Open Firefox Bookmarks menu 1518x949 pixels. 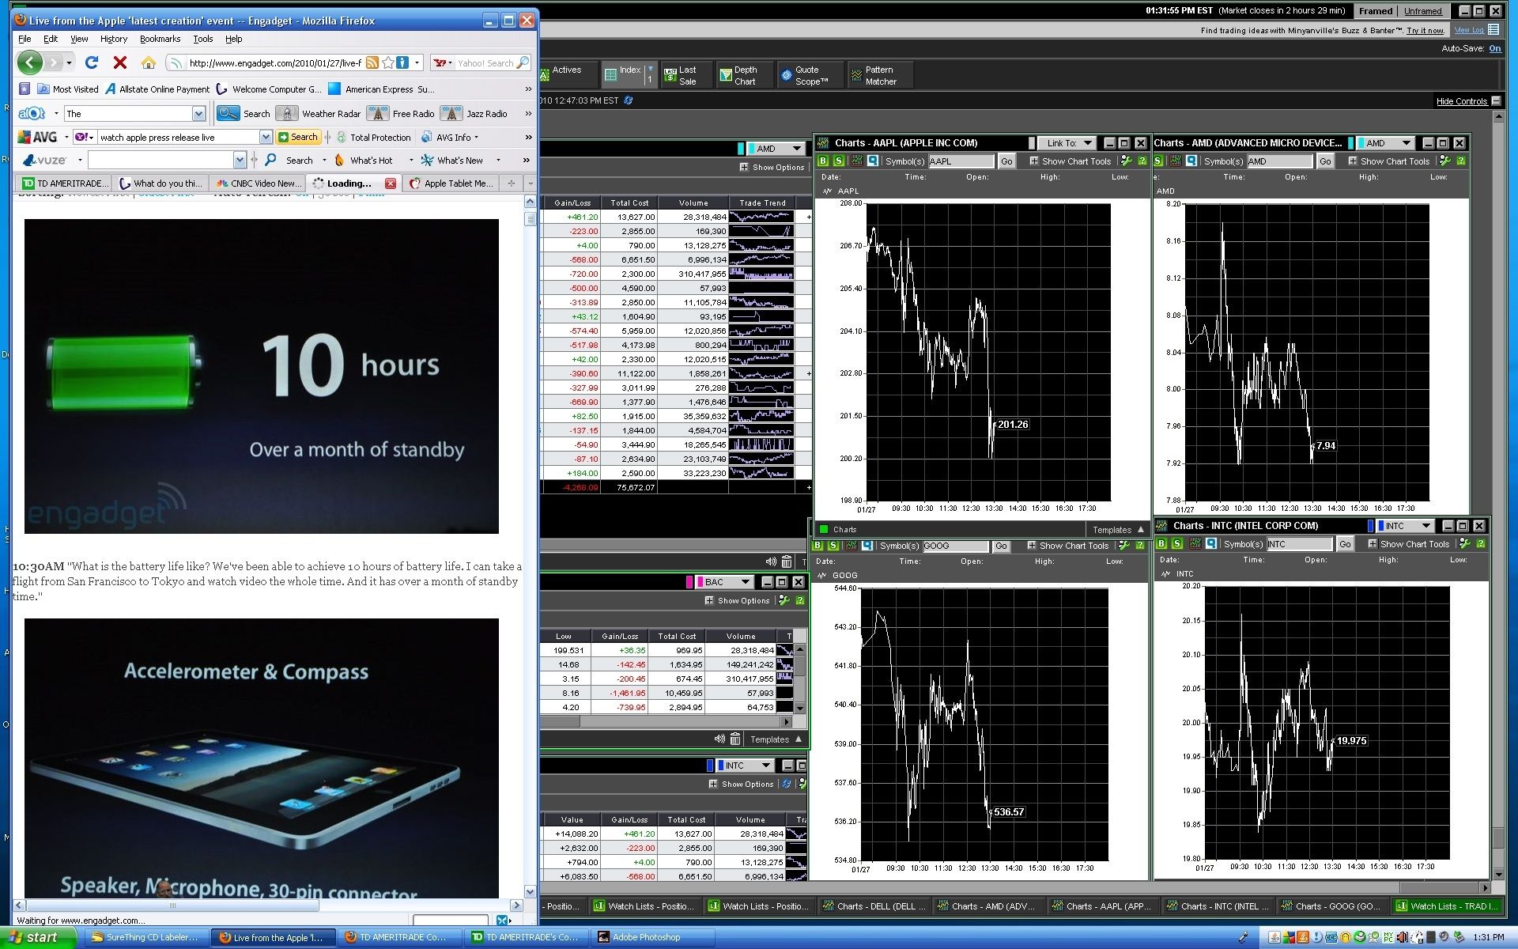coord(160,39)
